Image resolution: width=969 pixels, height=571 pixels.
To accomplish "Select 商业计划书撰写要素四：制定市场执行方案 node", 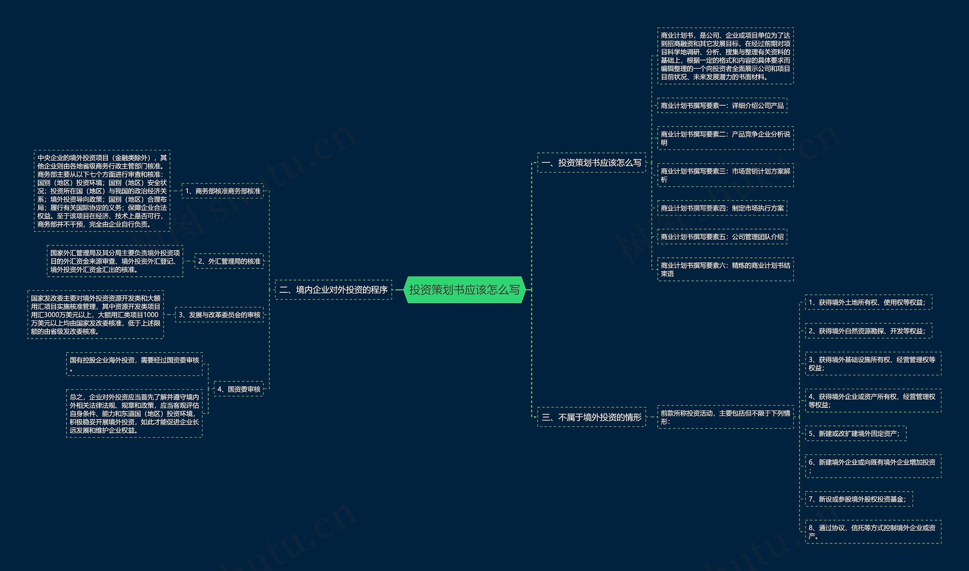I will coord(722,208).
